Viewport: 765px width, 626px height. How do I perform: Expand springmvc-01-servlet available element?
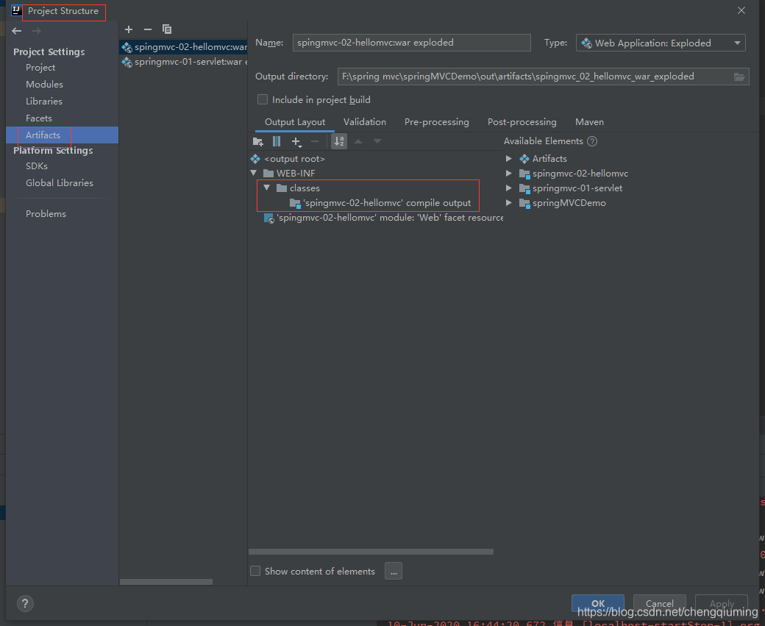coord(508,188)
